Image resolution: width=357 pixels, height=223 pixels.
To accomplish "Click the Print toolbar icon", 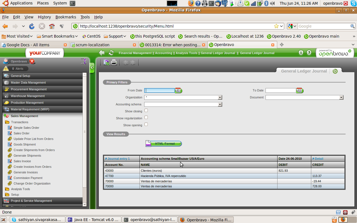I will point(114,63).
